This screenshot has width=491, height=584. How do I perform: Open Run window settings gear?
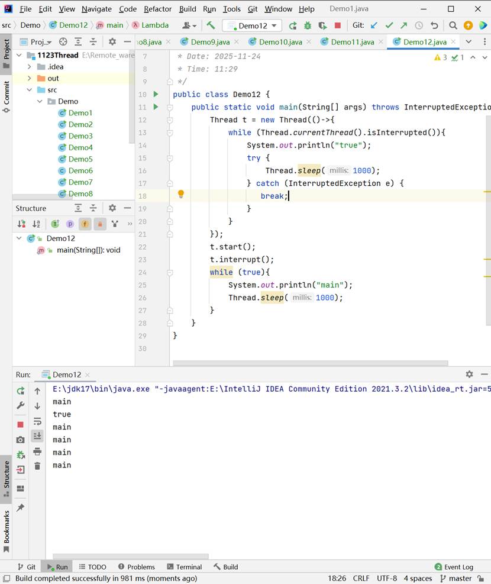(x=470, y=374)
